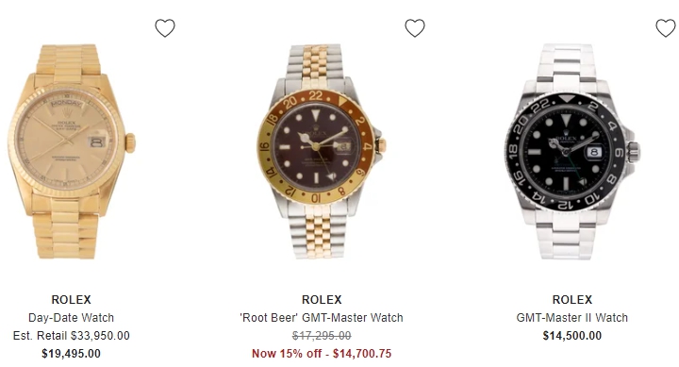Add GMT-Master II to favorites via heart

point(666,28)
